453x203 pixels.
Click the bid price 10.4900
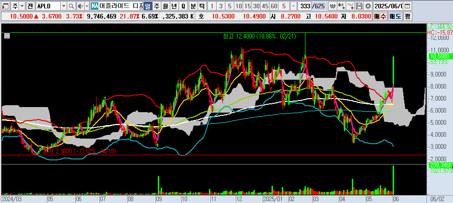tap(254, 16)
